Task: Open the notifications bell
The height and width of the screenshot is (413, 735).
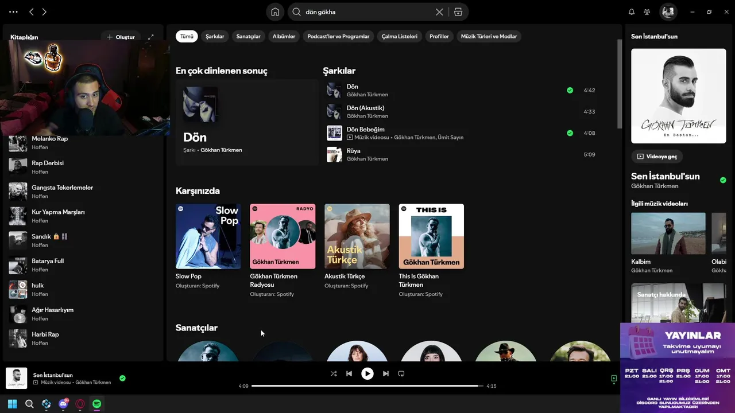Action: (x=632, y=11)
